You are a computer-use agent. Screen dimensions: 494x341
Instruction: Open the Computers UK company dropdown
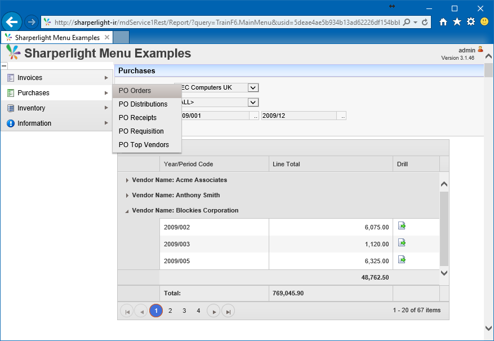(x=253, y=87)
